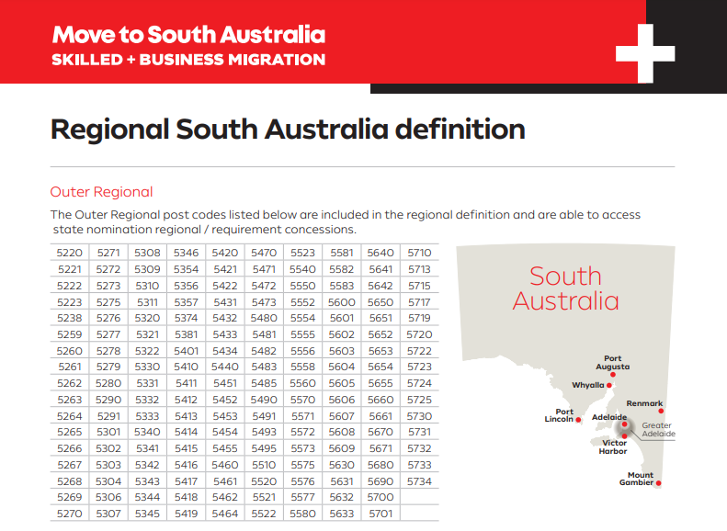727x531 pixels.
Task: Select postcode cell 5700
Action: tap(381, 497)
